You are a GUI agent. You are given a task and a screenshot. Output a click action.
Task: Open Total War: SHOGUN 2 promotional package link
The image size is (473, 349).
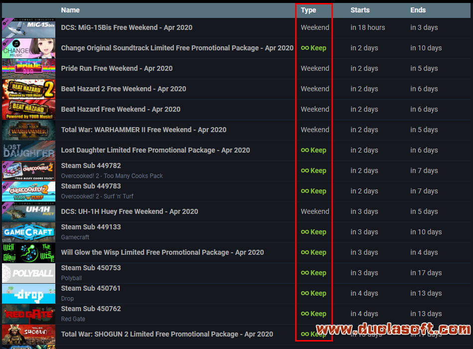coord(167,334)
